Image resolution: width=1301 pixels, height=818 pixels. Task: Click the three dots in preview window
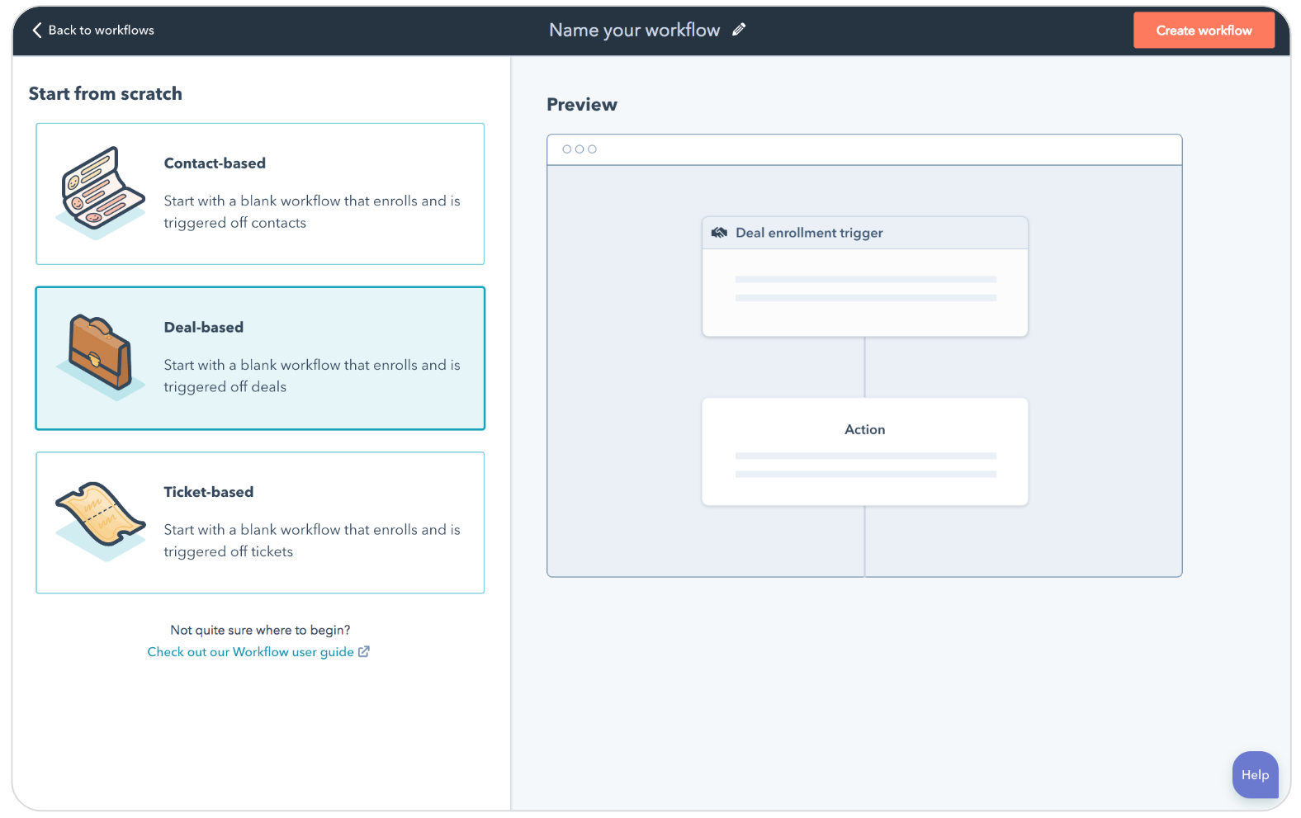pyautogui.click(x=579, y=149)
